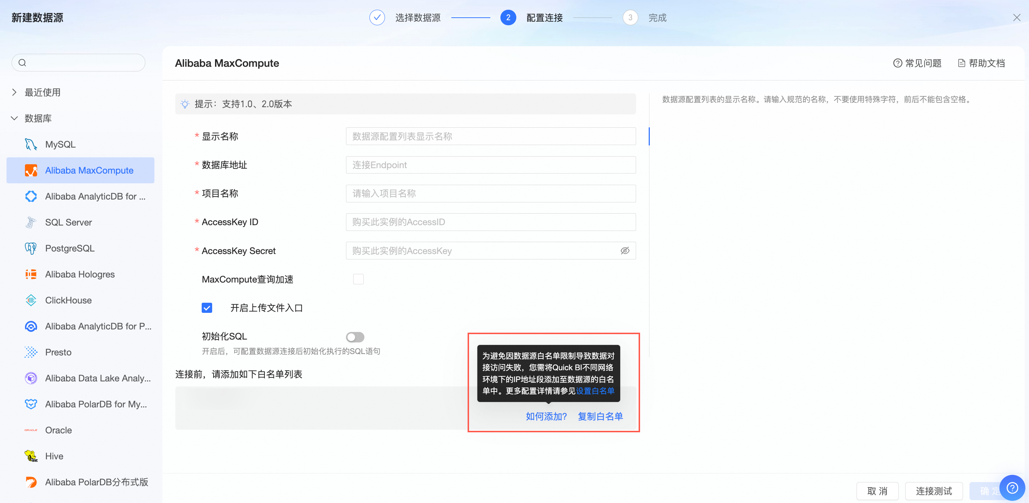Open the blue help bubble icon
Screen dimensions: 1029x503
1012,487
